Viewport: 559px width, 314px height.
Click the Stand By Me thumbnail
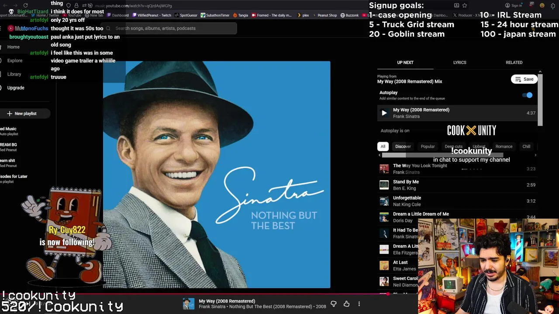[384, 185]
